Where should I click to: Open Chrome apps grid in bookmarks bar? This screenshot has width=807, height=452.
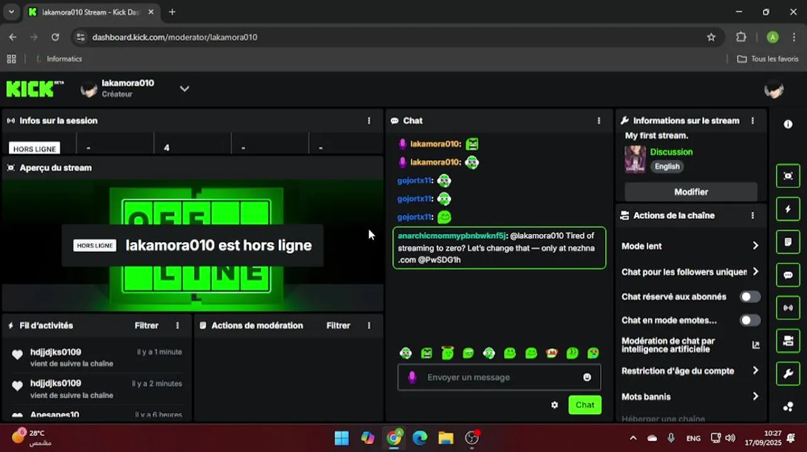pos(11,59)
